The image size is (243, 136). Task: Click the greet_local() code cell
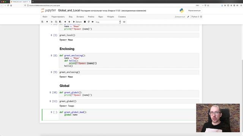click(129, 35)
